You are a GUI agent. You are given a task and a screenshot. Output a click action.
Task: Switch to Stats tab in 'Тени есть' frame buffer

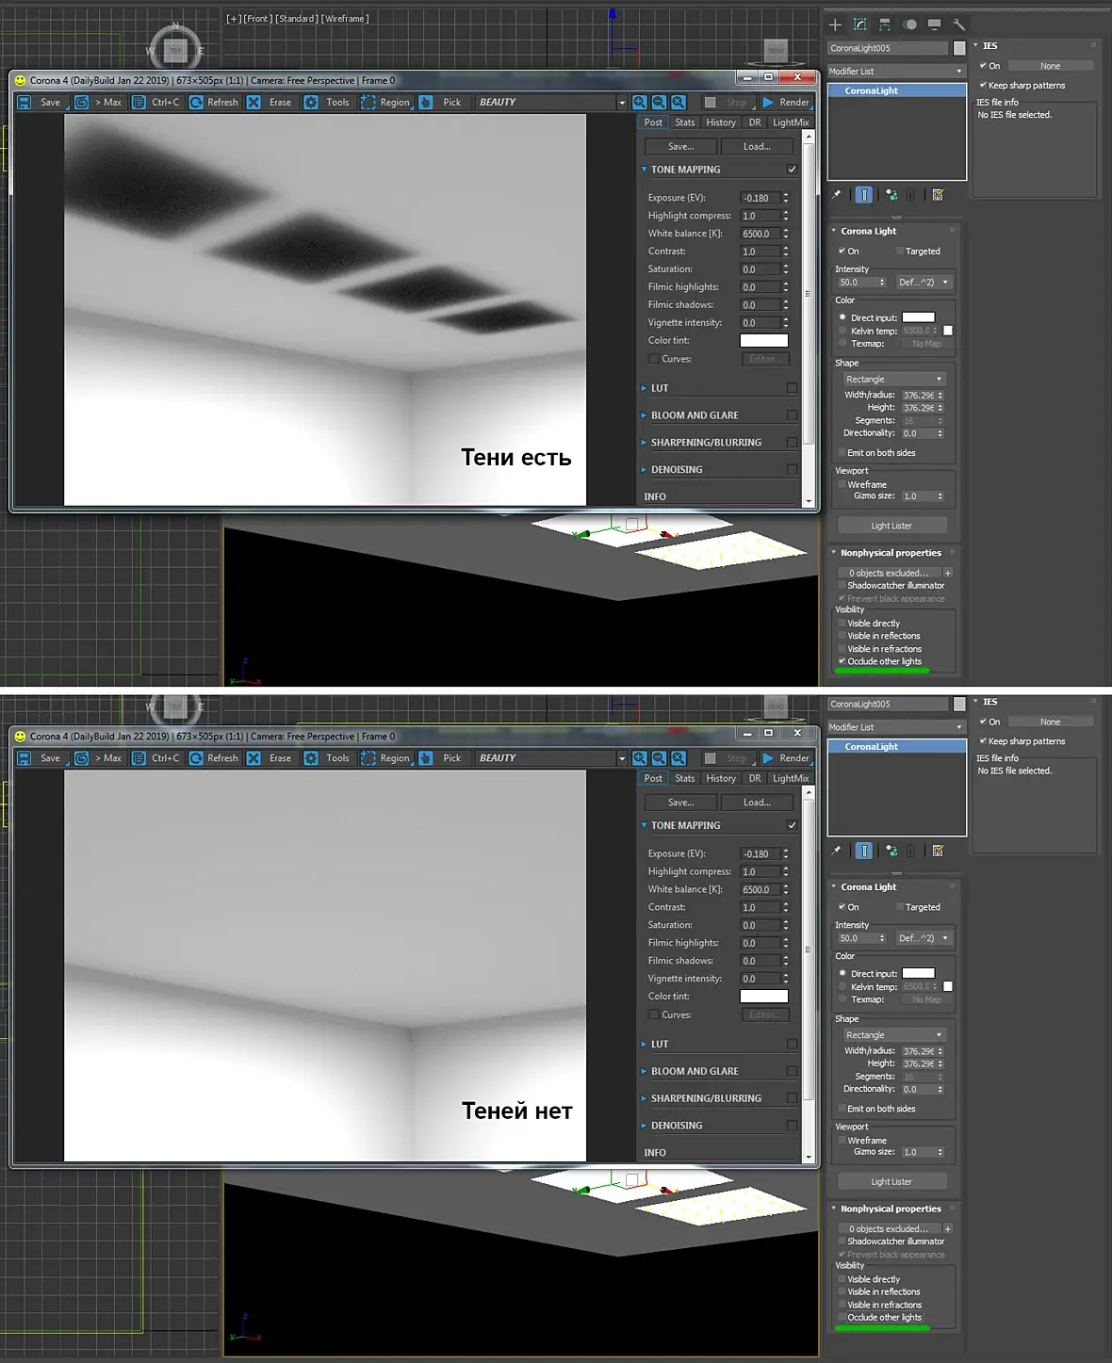tap(685, 122)
